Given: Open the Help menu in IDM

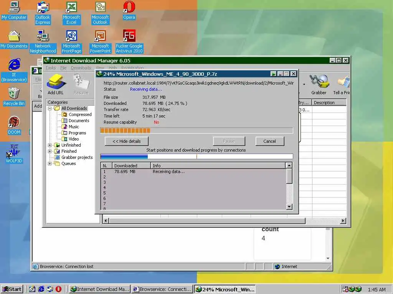Looking at the screenshot, I should point(113,68).
